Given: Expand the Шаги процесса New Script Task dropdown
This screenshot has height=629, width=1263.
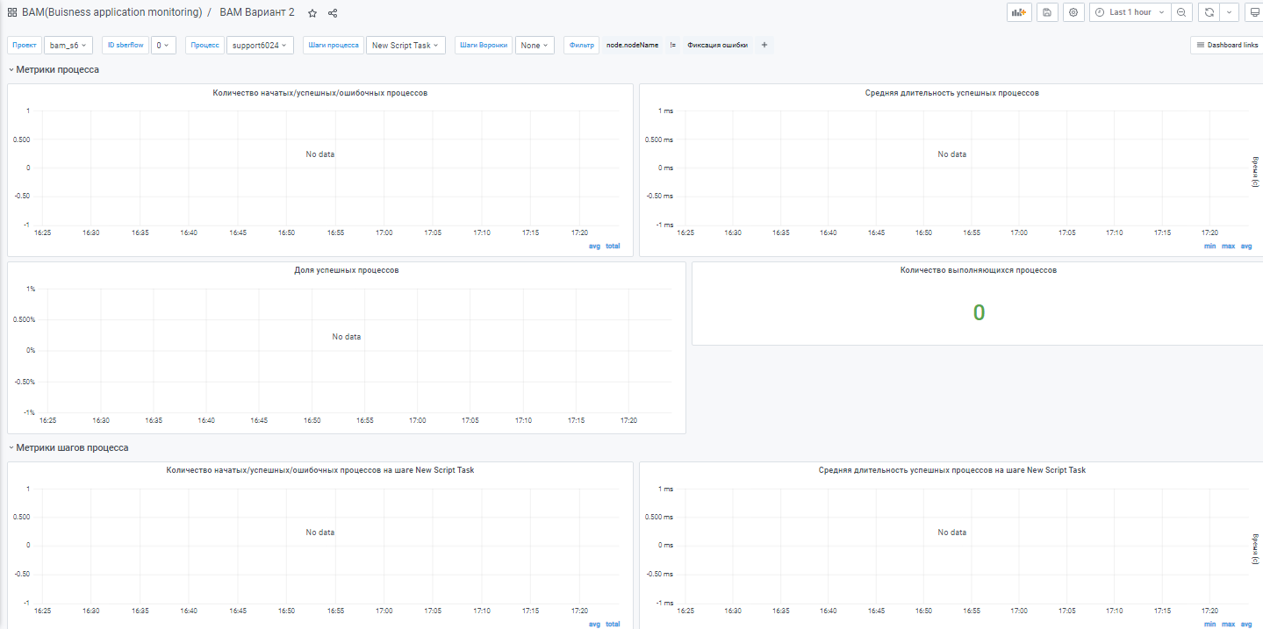Looking at the screenshot, I should tap(405, 45).
